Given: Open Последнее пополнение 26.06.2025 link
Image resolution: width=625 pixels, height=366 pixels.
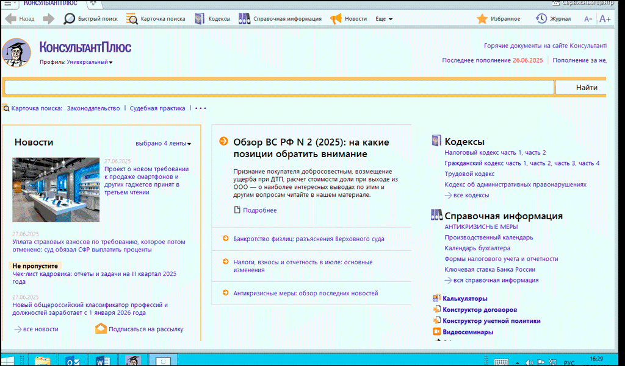Looking at the screenshot, I should [x=493, y=60].
